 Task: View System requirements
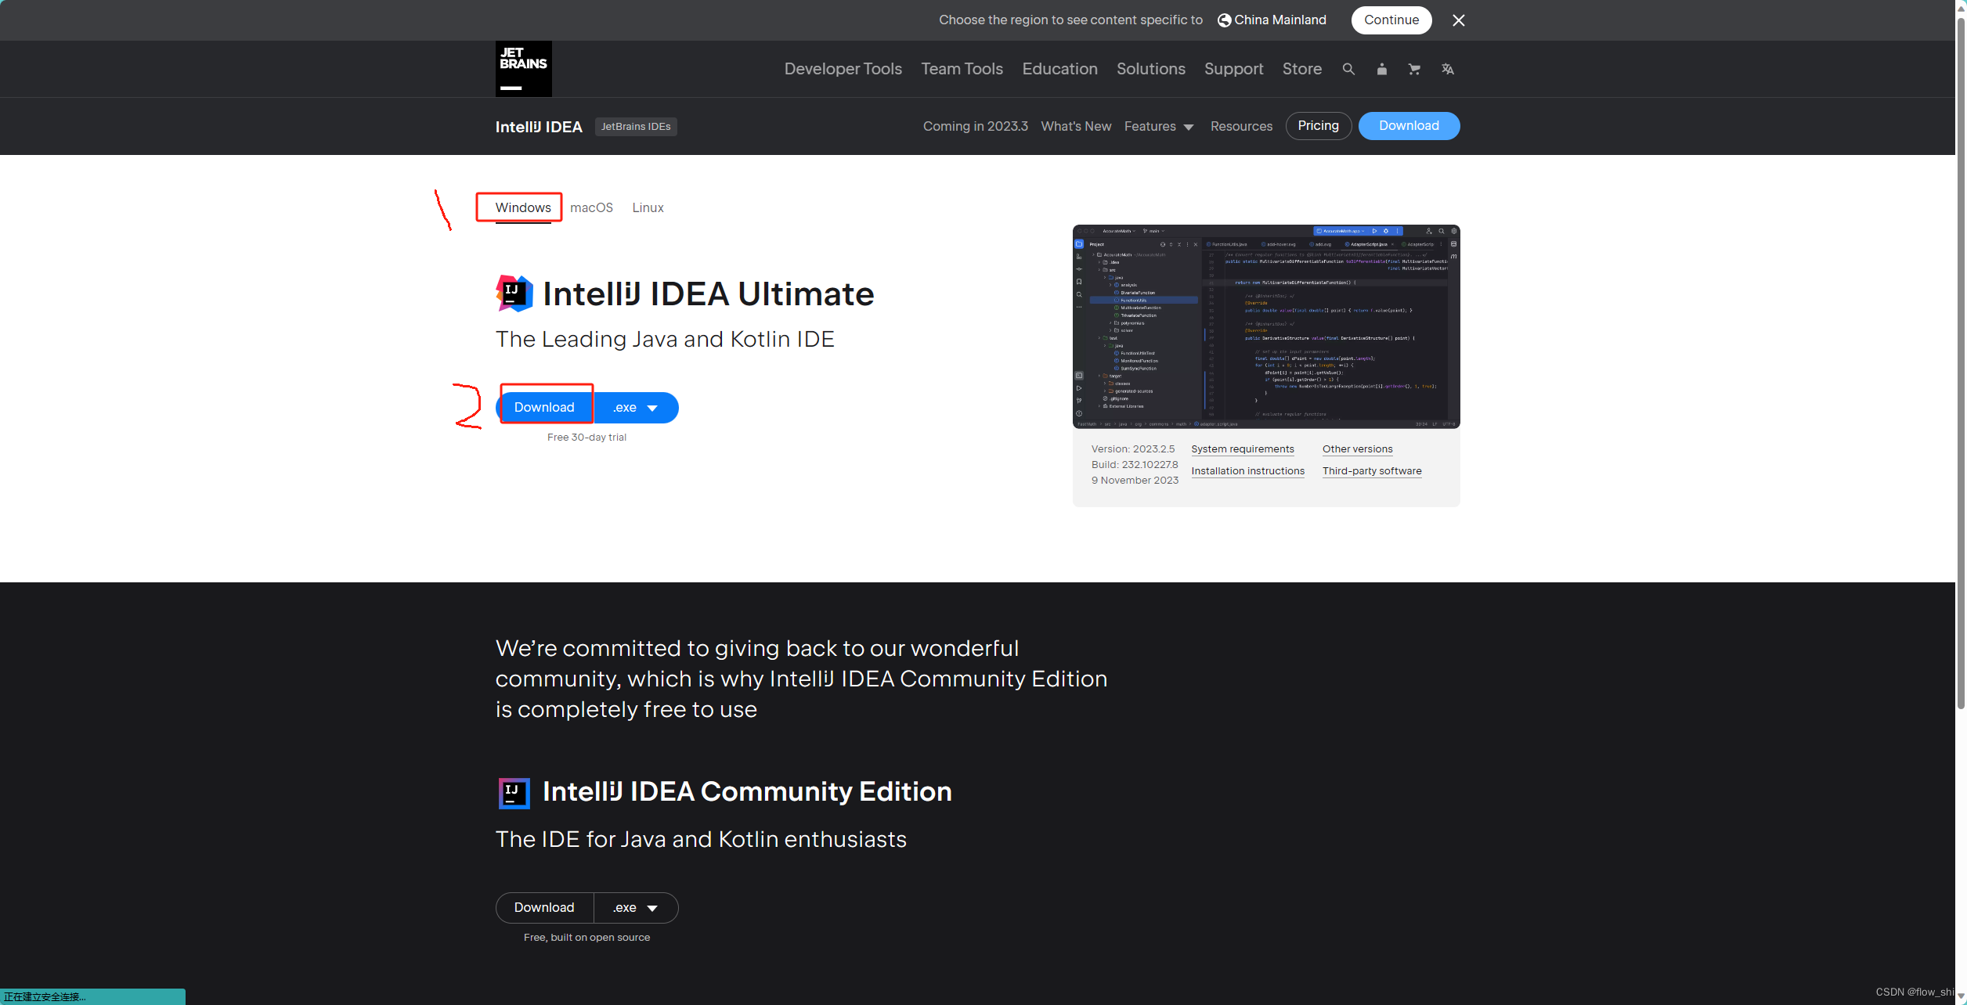click(x=1242, y=448)
